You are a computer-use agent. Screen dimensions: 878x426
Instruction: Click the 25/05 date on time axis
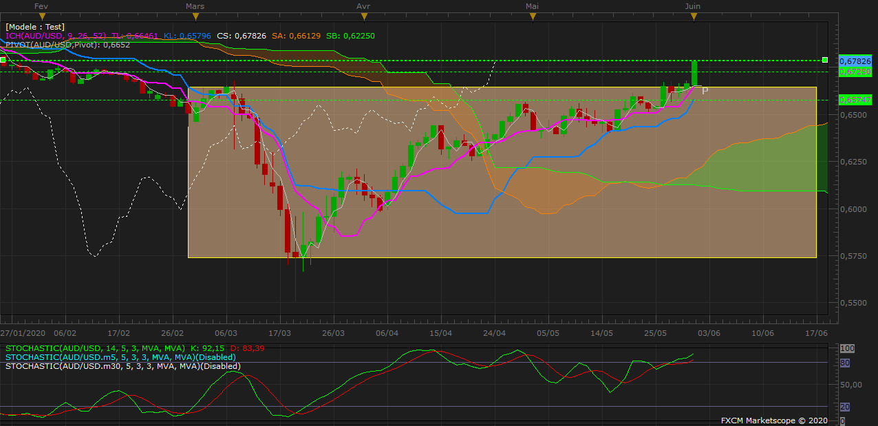pyautogui.click(x=655, y=332)
